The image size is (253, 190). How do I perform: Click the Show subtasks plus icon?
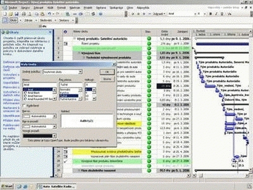[144, 14]
